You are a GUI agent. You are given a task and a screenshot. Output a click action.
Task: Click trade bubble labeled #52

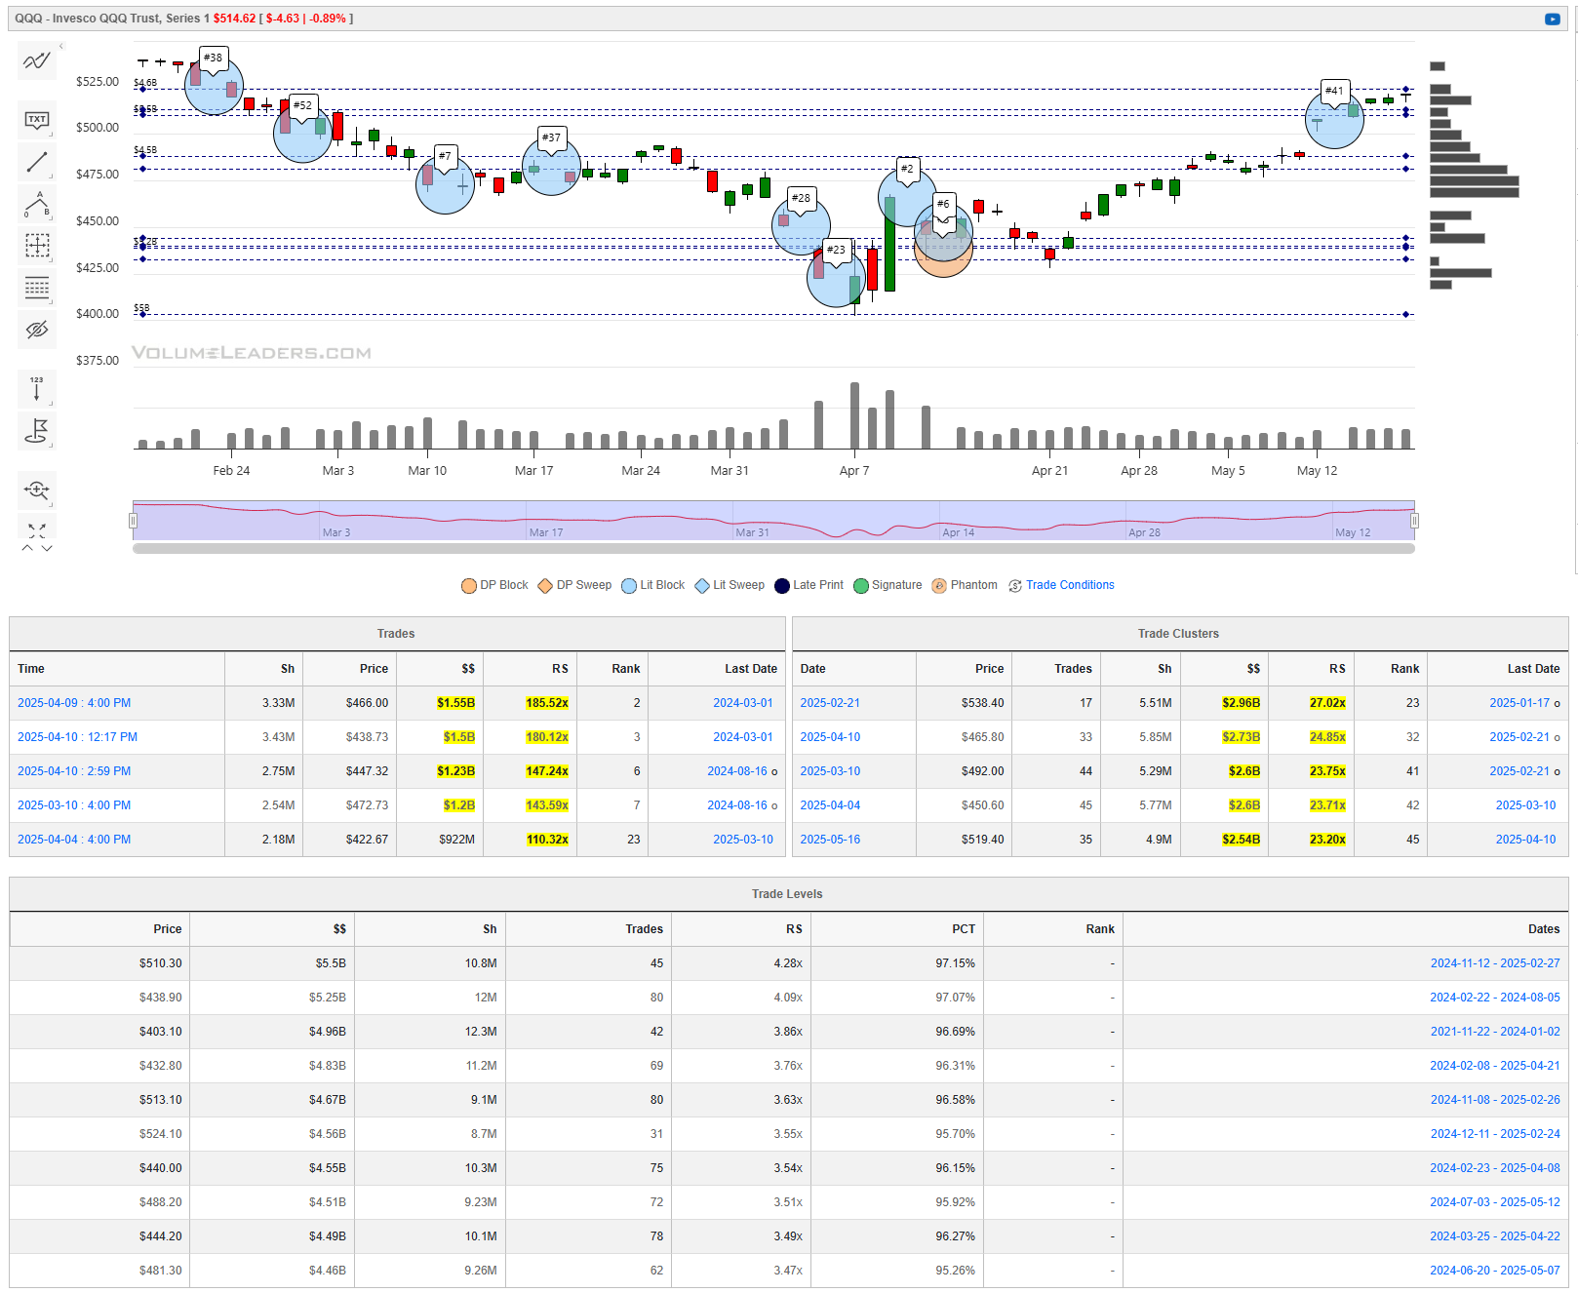point(302,133)
